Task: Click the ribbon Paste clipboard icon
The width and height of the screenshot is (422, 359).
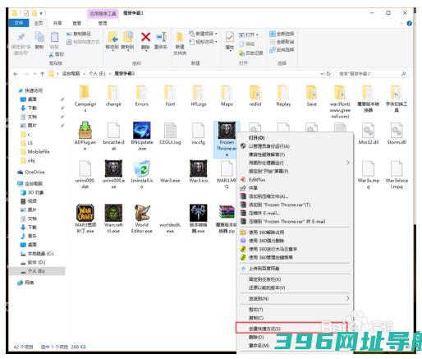Action: point(54,37)
